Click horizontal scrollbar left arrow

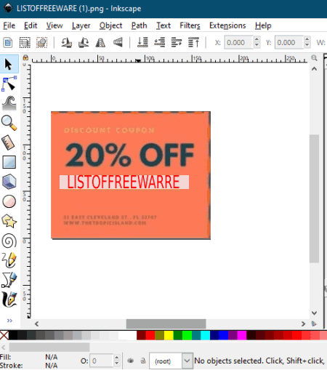click(36, 323)
